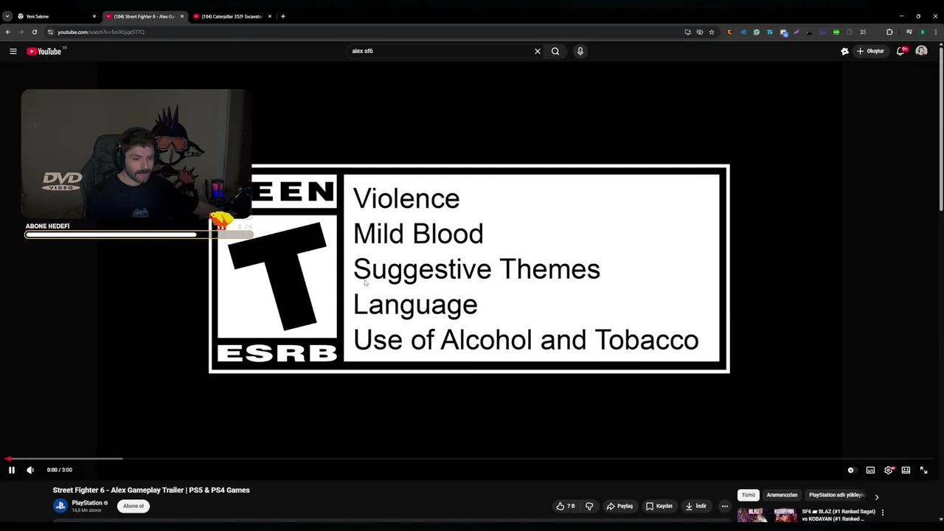Click the Abone ol subscribe button
Viewport: 944px width, 531px height.
(133, 506)
